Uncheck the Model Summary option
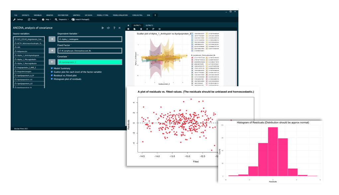 (51, 68)
